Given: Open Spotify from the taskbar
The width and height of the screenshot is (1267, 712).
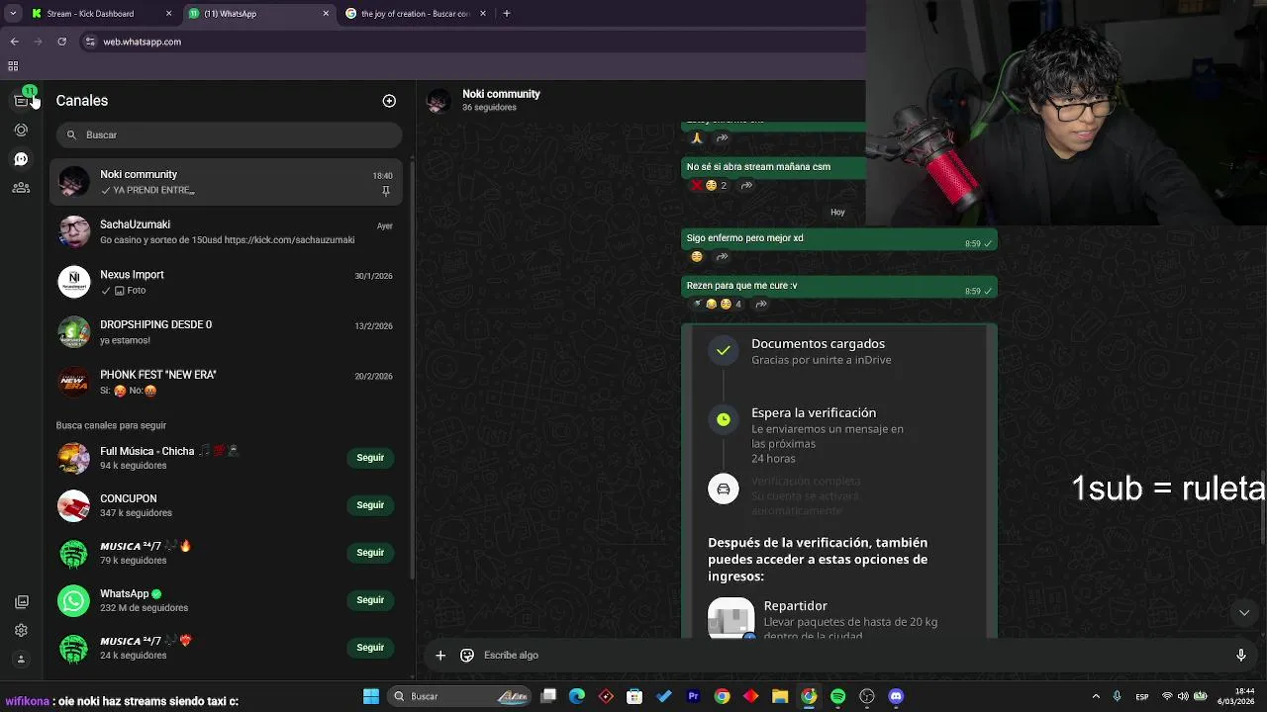Looking at the screenshot, I should tap(837, 696).
